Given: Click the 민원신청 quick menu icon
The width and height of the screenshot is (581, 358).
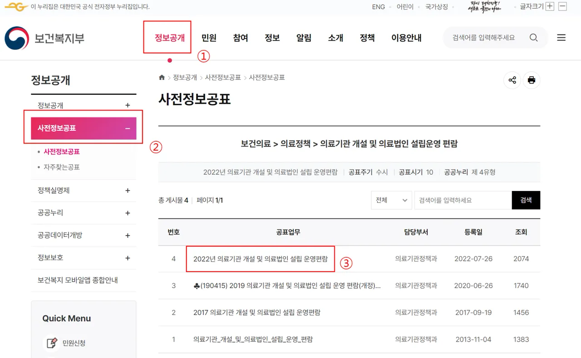Looking at the screenshot, I should tap(52, 343).
